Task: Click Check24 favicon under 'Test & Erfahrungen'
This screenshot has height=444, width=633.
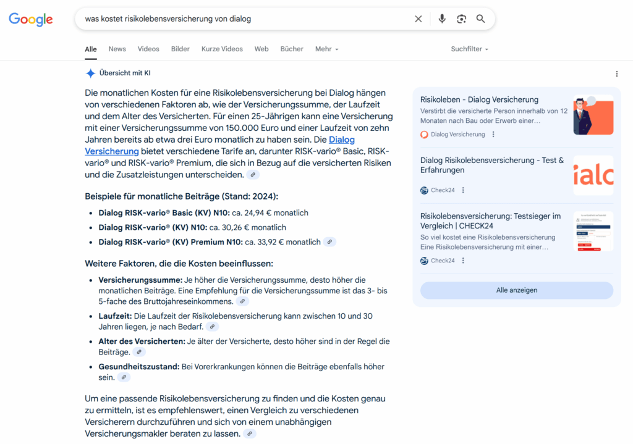Action: pos(424,190)
